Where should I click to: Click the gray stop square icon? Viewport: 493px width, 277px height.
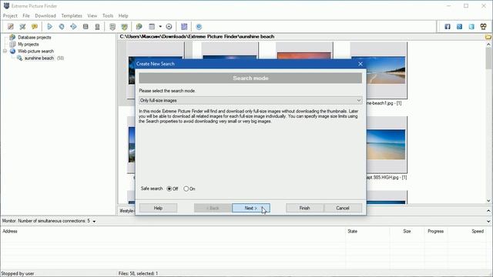(86, 27)
